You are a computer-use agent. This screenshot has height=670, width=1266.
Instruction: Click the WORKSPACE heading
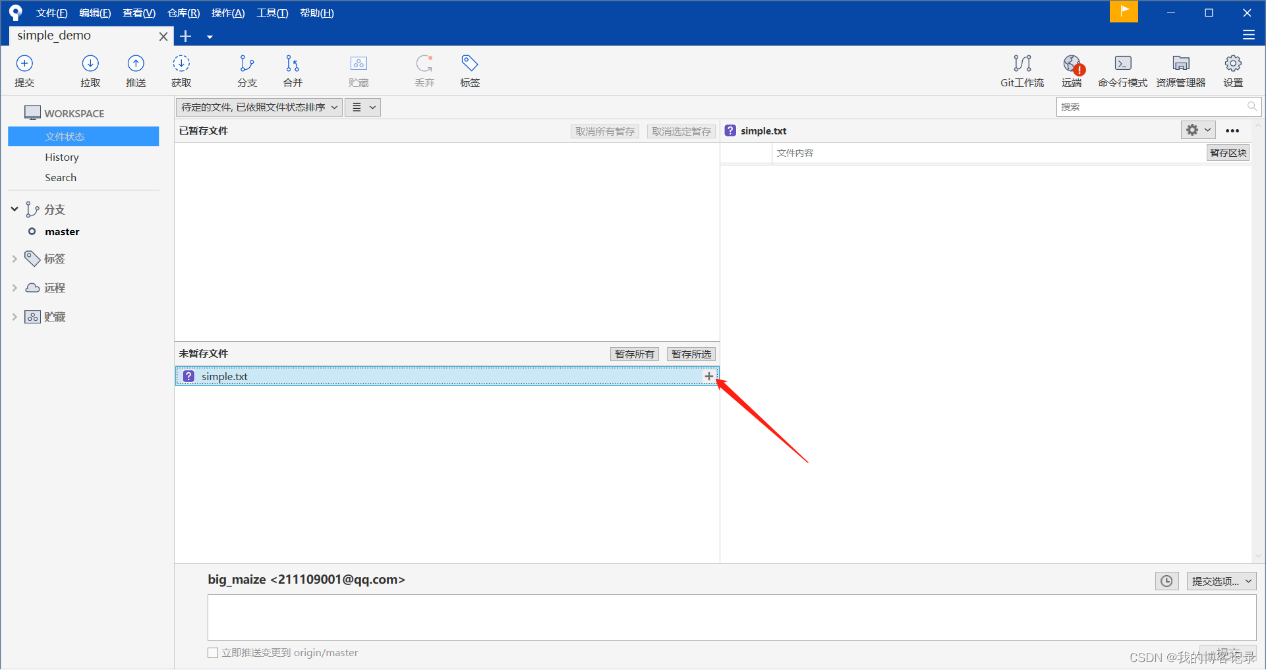tap(74, 113)
